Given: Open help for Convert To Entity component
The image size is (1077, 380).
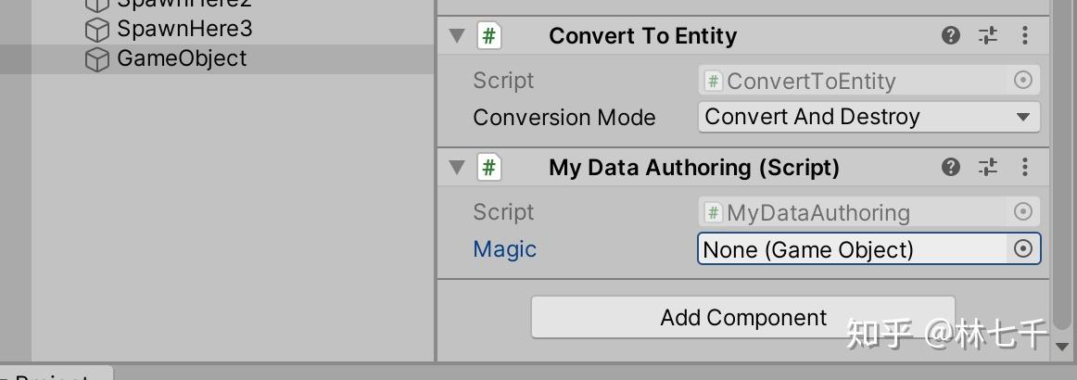Looking at the screenshot, I should pos(950,36).
